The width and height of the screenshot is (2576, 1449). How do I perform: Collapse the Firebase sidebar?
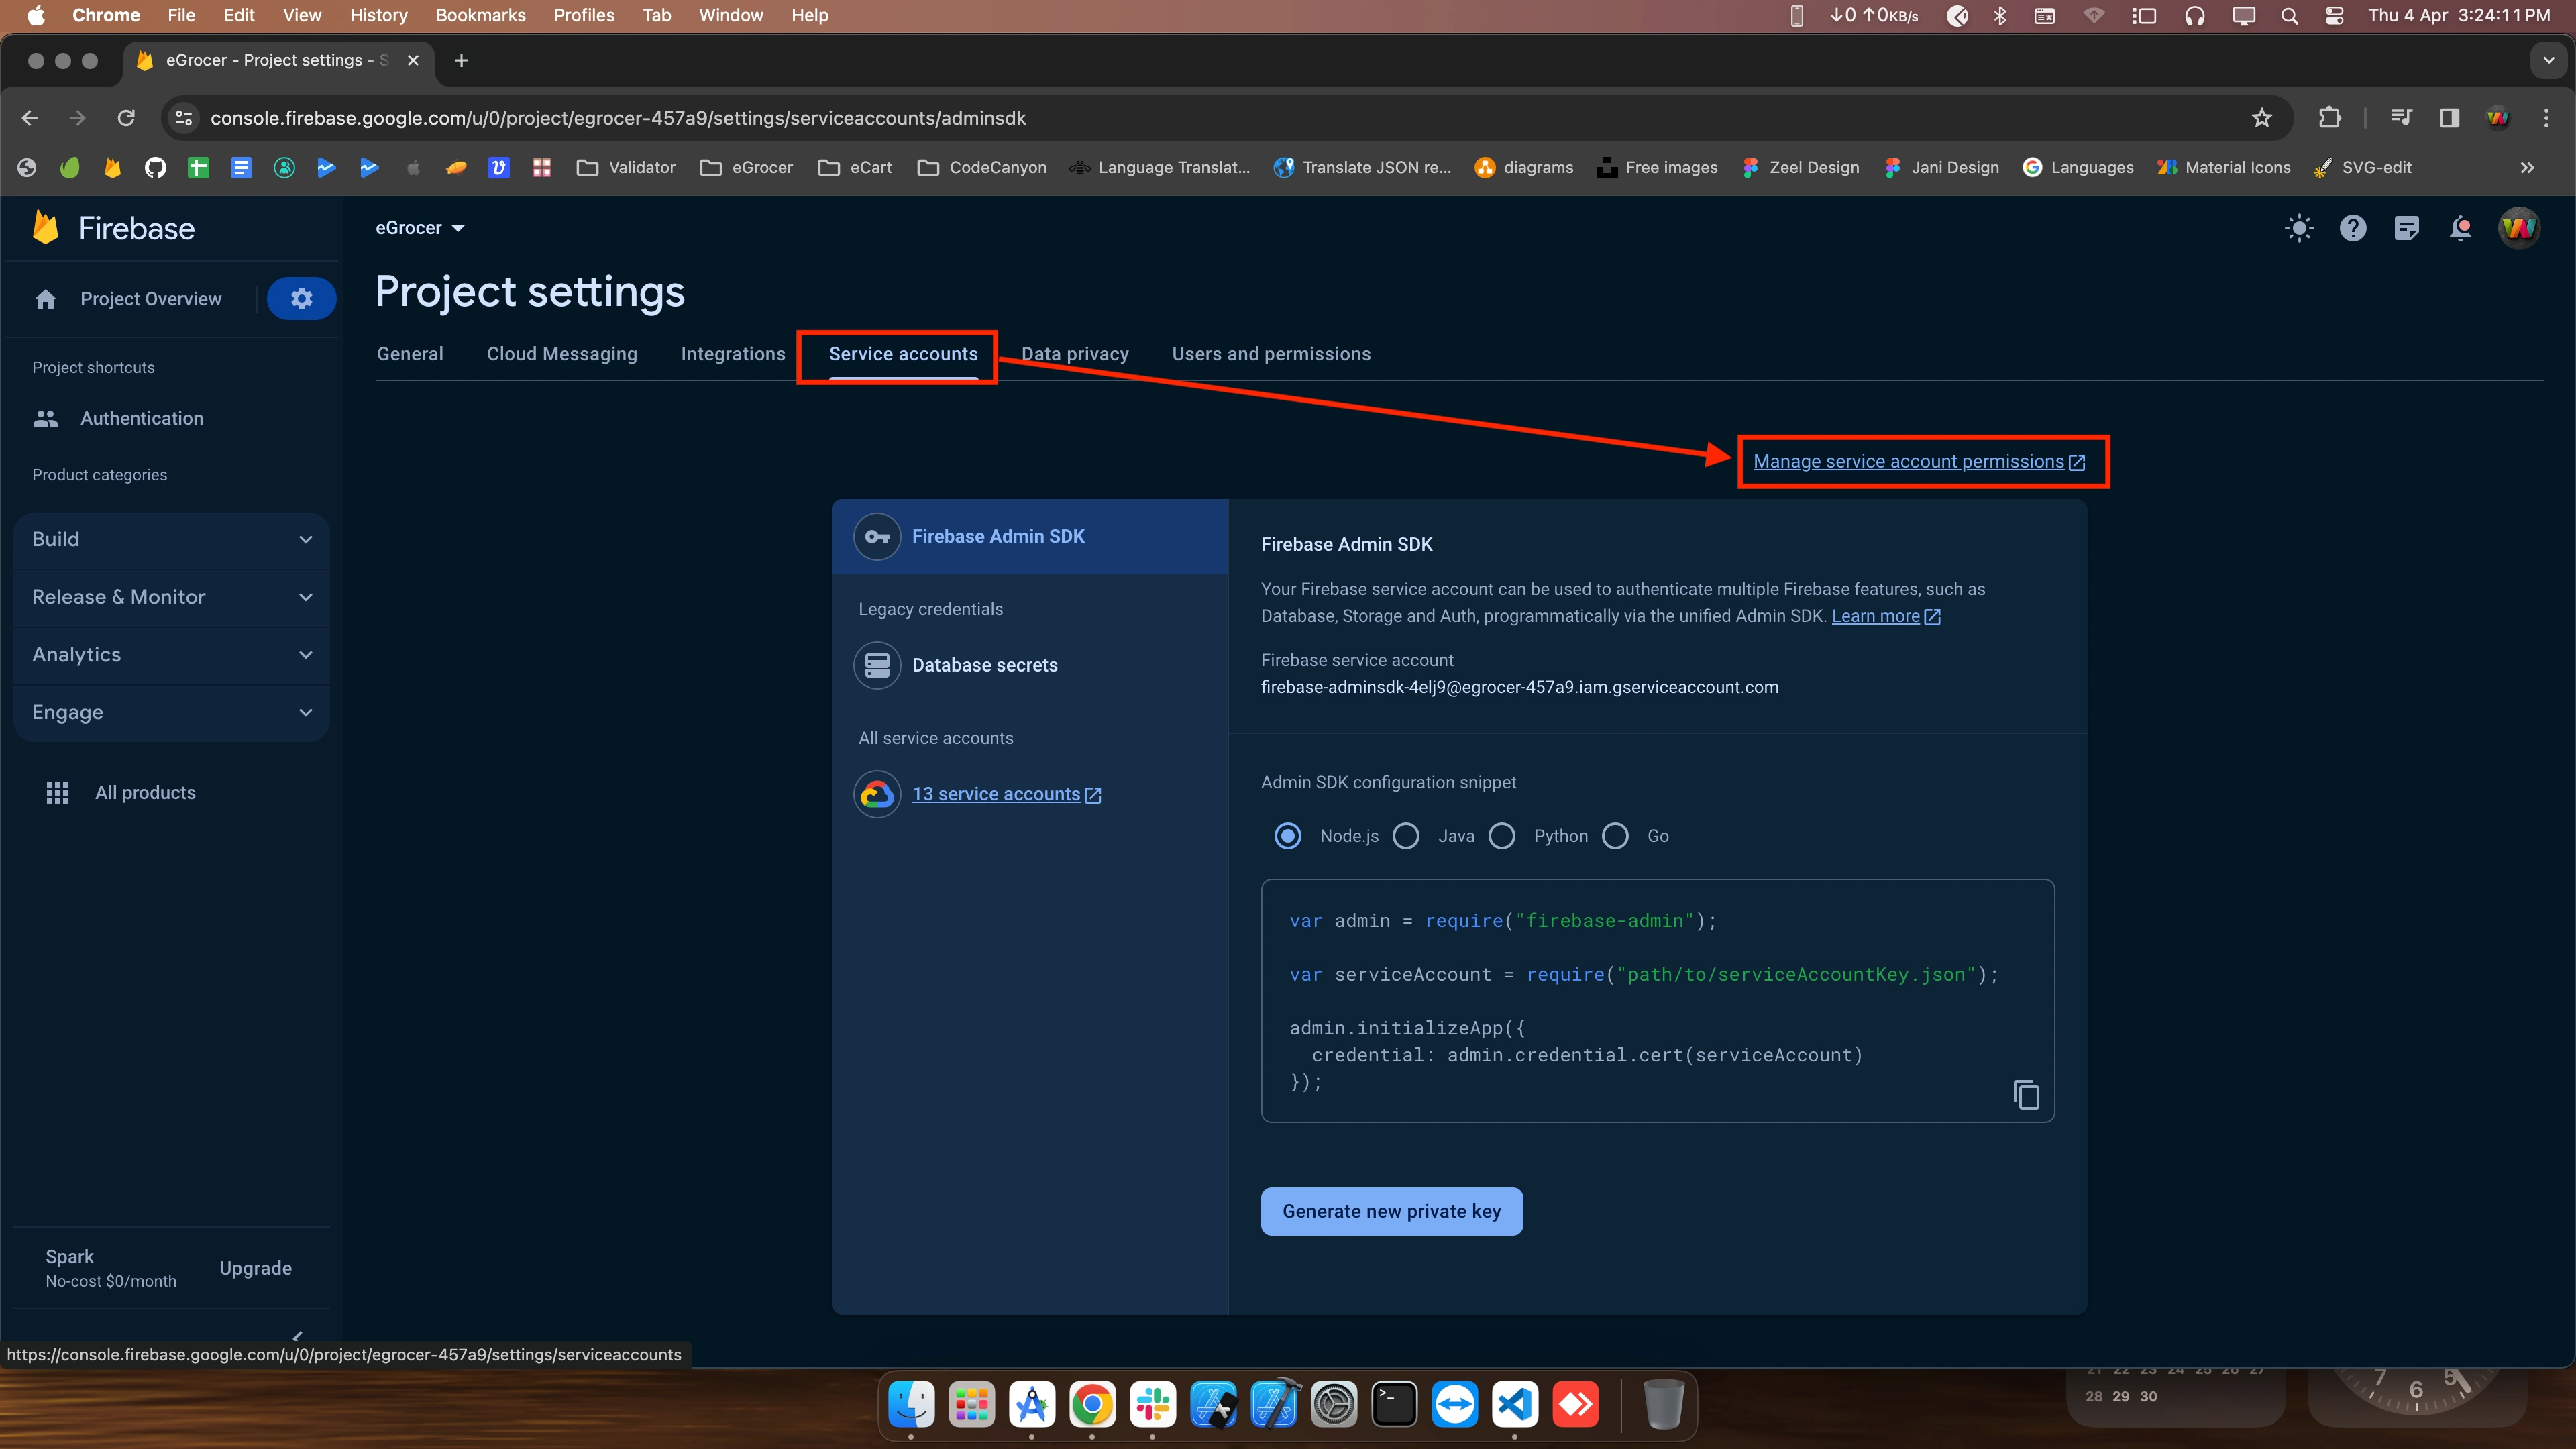[x=297, y=1336]
